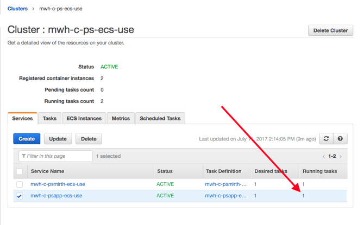Open the help question mark icon

click(340, 139)
